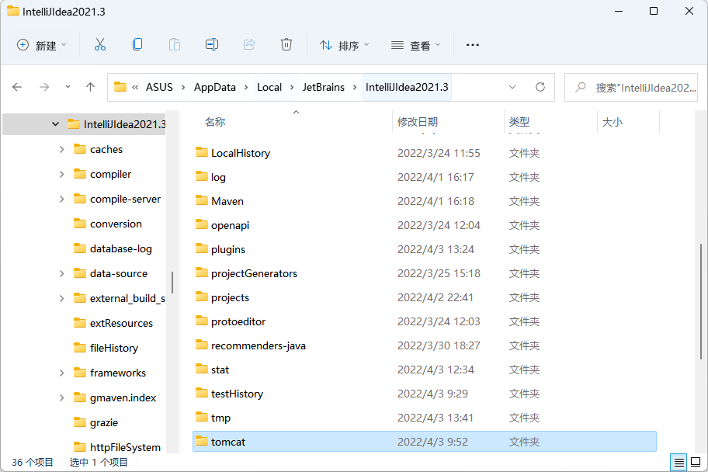The height and width of the screenshot is (472, 708).
Task: Select extResources in the folder tree
Action: tap(121, 323)
